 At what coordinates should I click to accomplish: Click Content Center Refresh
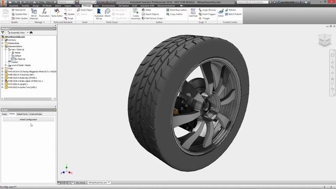pyautogui.click(x=230, y=10)
